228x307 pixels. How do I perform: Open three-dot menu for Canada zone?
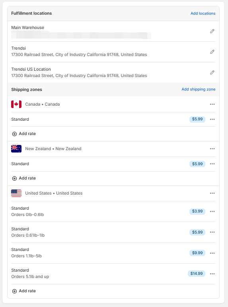pos(212,104)
